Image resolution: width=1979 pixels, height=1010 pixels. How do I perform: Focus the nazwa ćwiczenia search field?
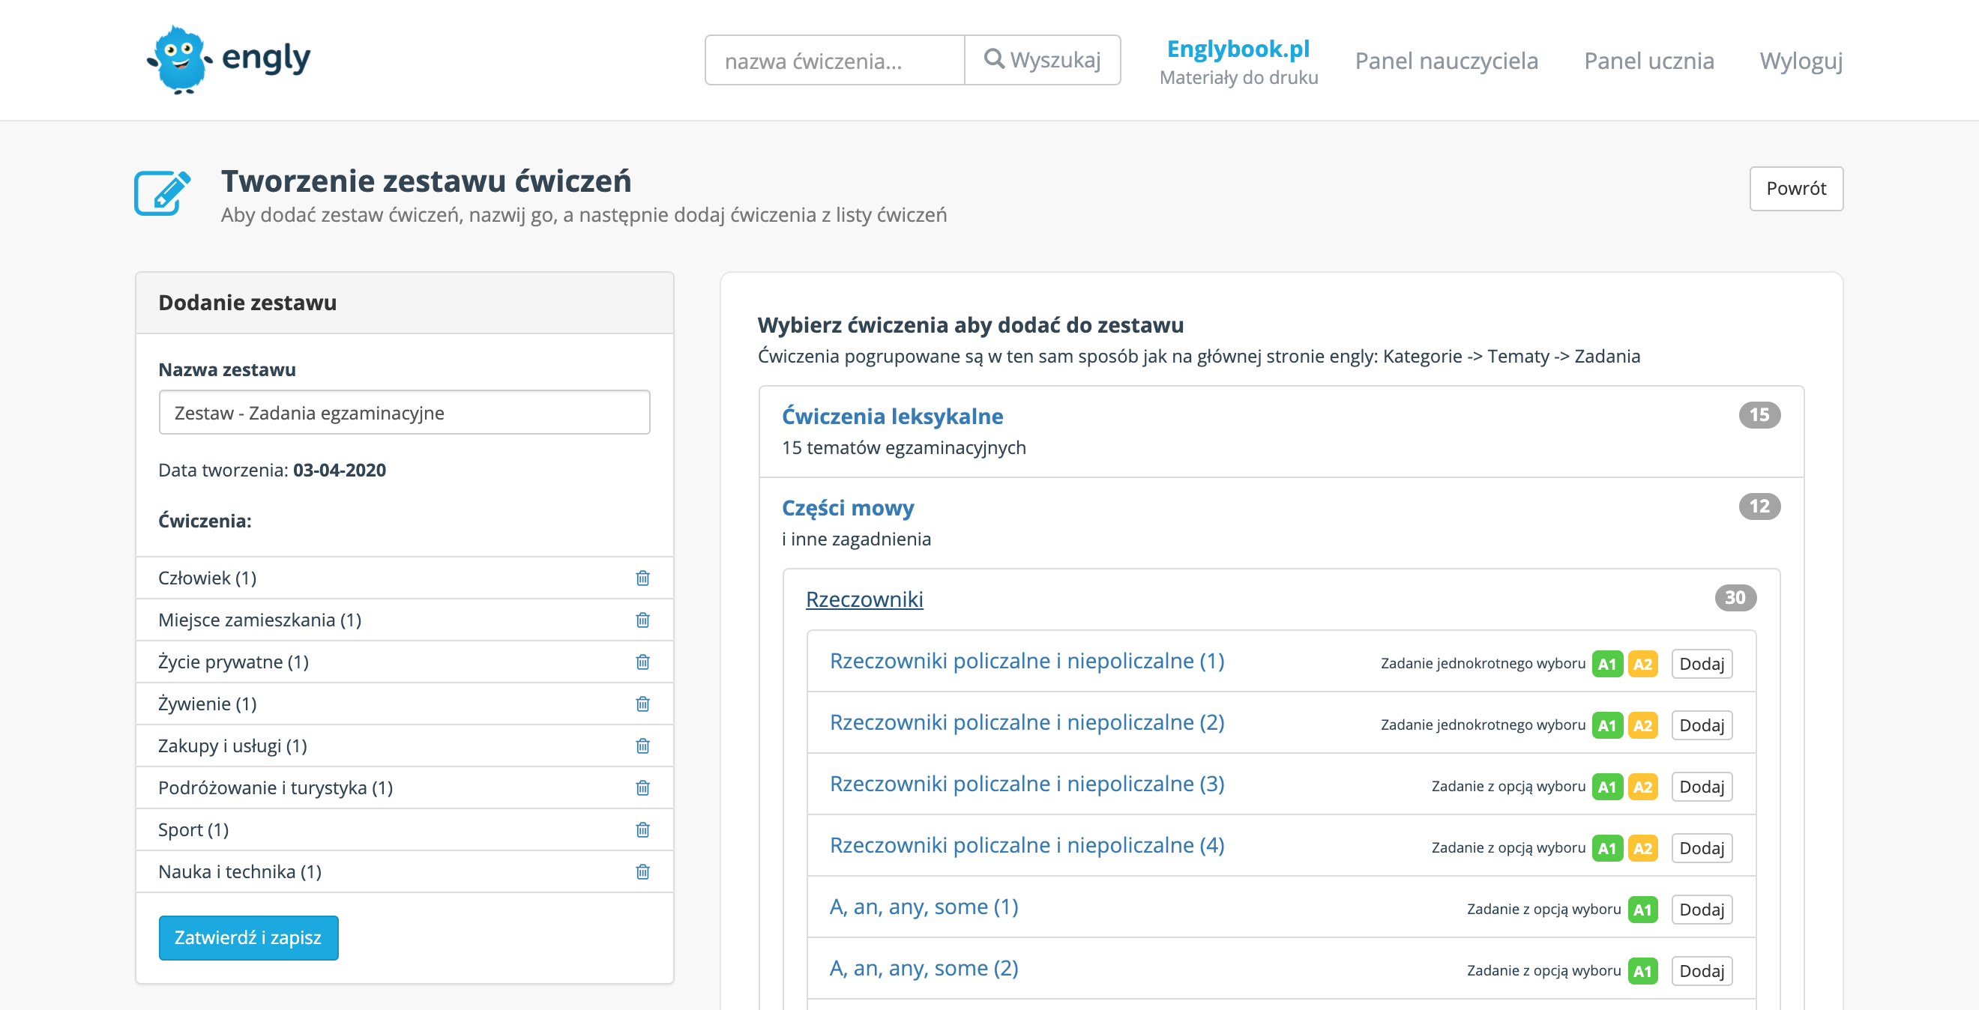click(835, 60)
